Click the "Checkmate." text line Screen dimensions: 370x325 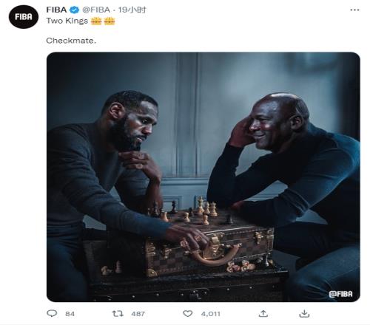[x=71, y=41]
